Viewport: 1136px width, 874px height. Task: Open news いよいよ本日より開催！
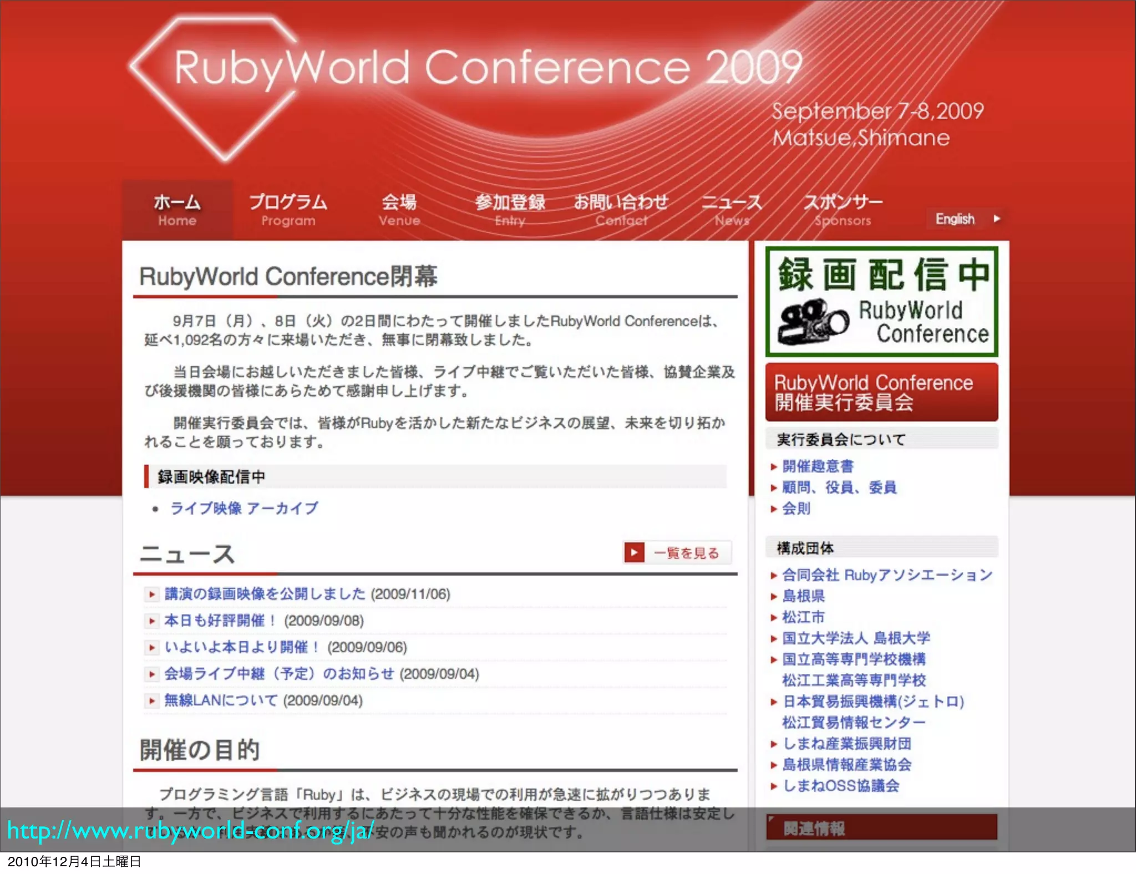point(242,647)
